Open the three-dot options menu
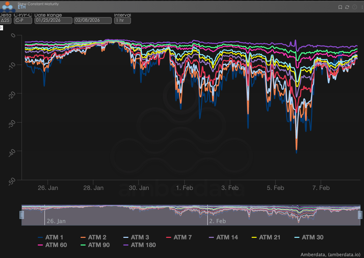Image resolution: width=364 pixels, height=258 pixels. point(362,7)
